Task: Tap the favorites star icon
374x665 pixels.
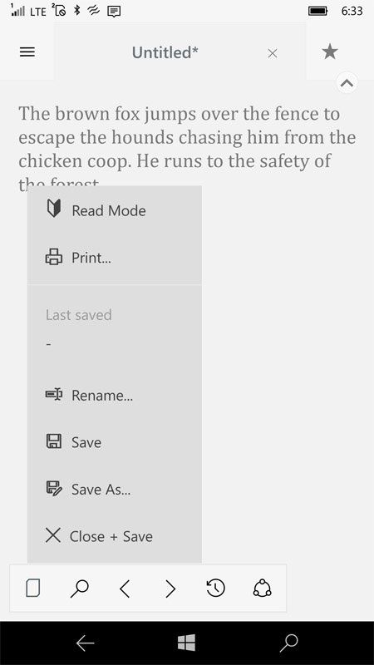Action: pos(329,52)
